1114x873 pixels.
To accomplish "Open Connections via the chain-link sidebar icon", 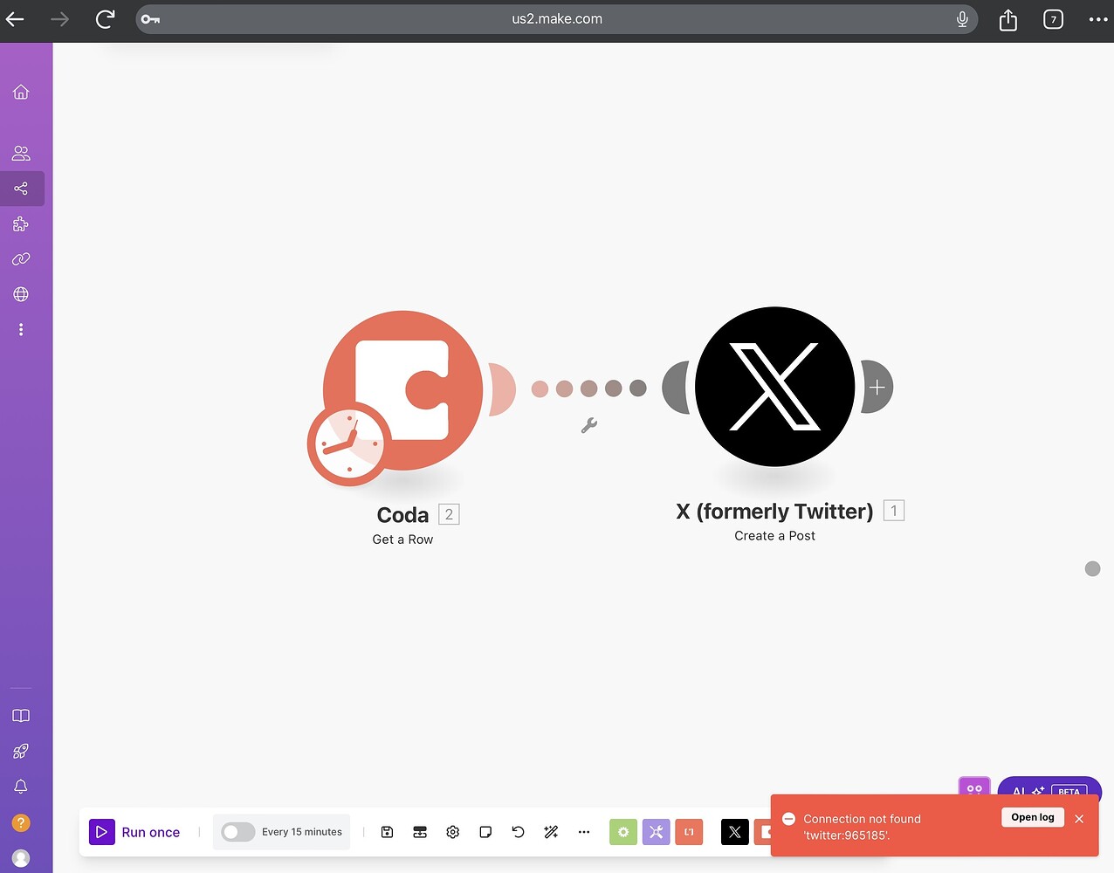I will (21, 259).
